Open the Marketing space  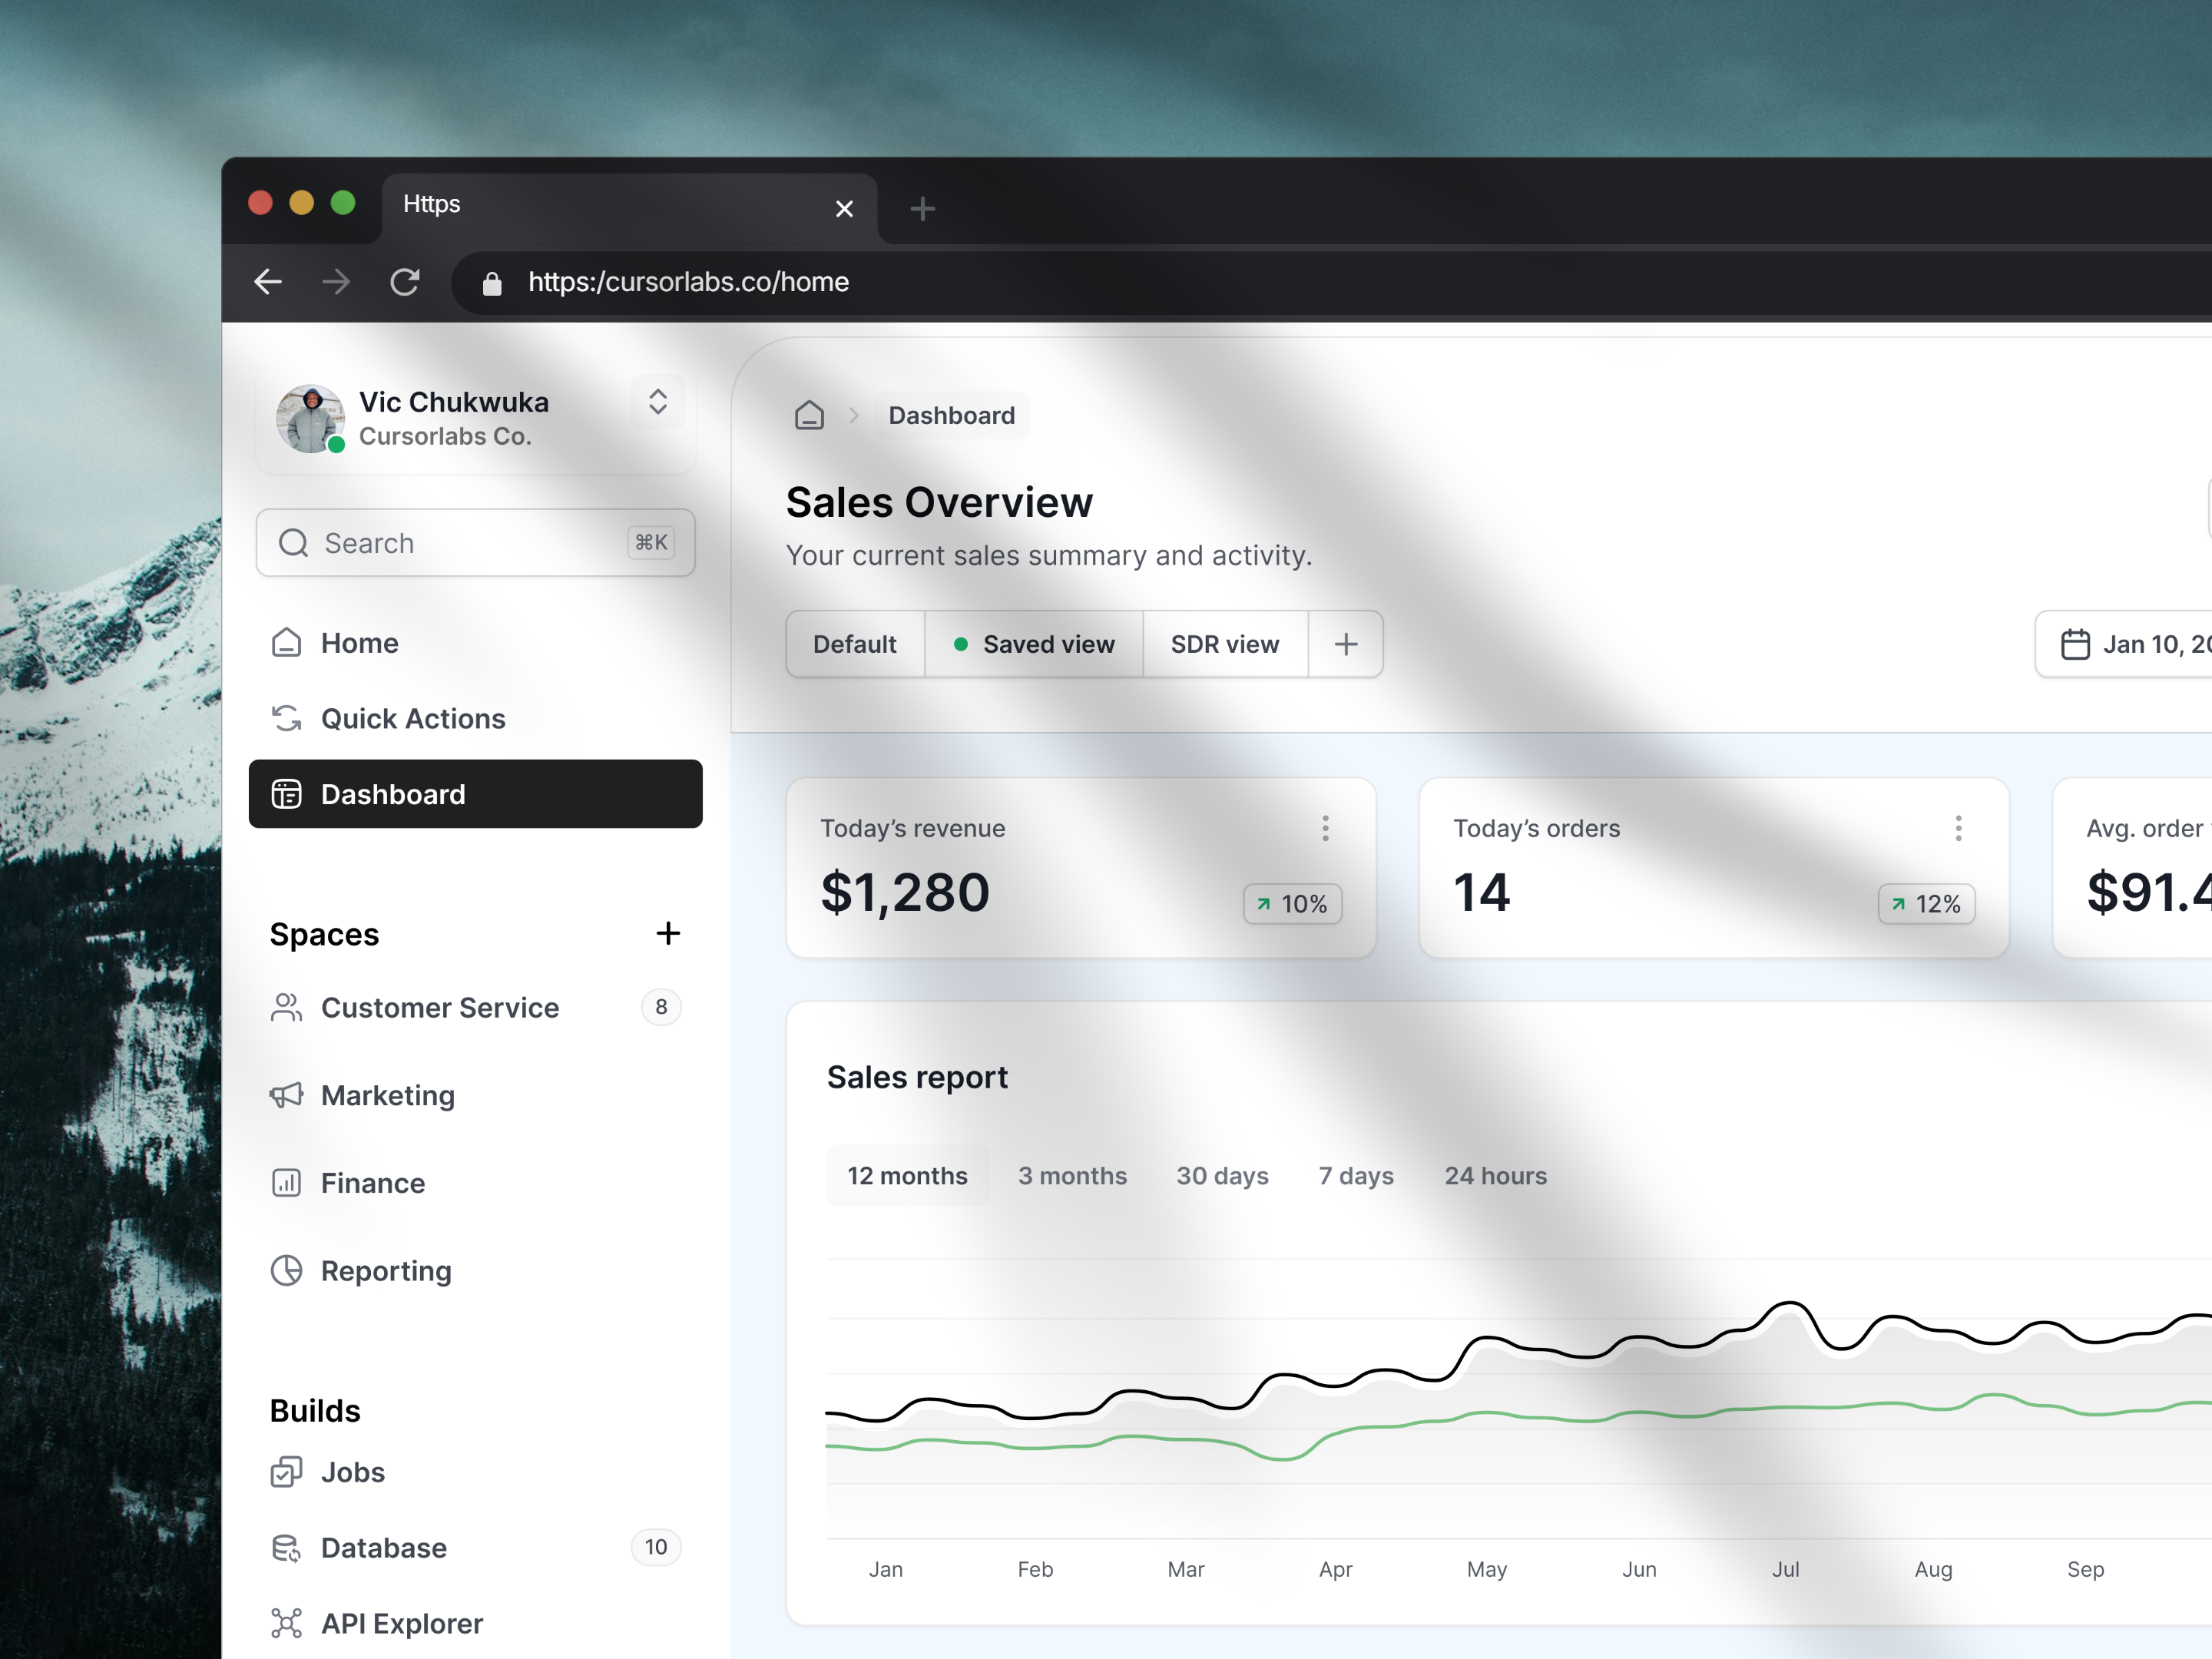[387, 1095]
